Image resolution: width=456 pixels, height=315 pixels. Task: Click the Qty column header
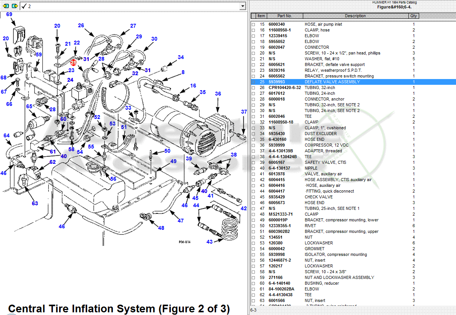coord(413,16)
